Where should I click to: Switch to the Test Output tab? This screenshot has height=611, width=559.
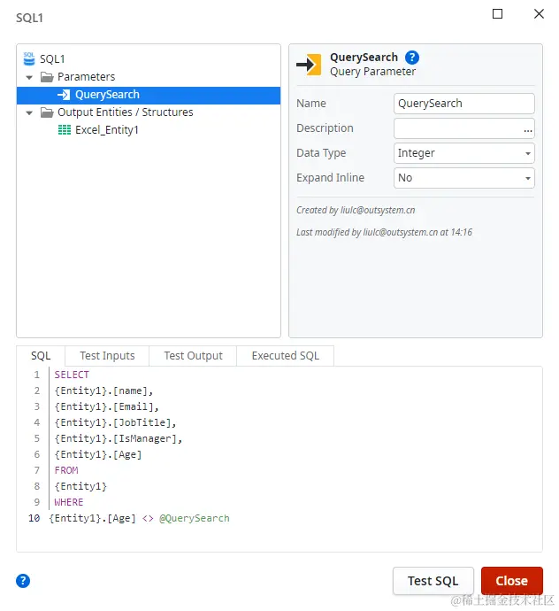click(193, 356)
